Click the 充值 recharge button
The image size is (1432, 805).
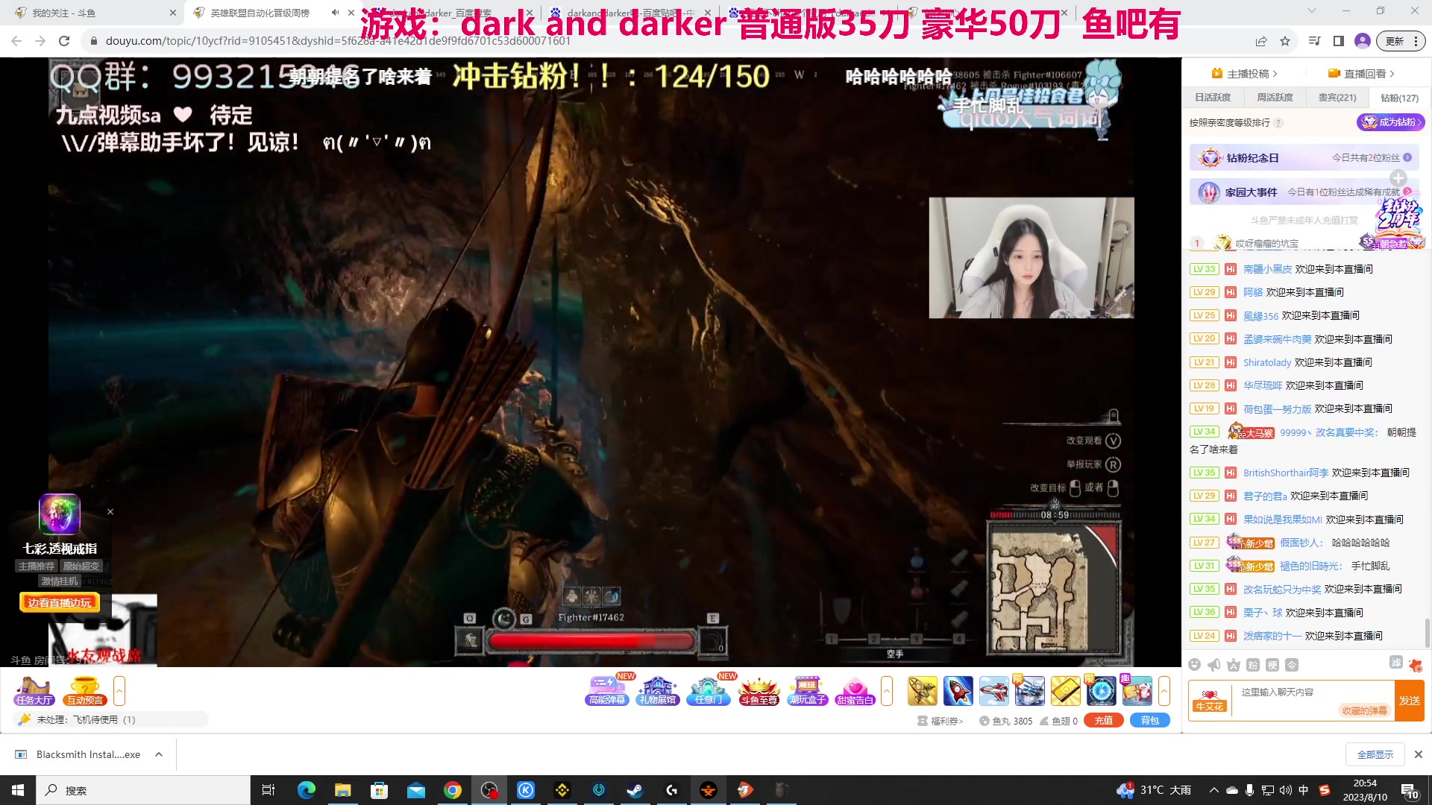tap(1104, 721)
